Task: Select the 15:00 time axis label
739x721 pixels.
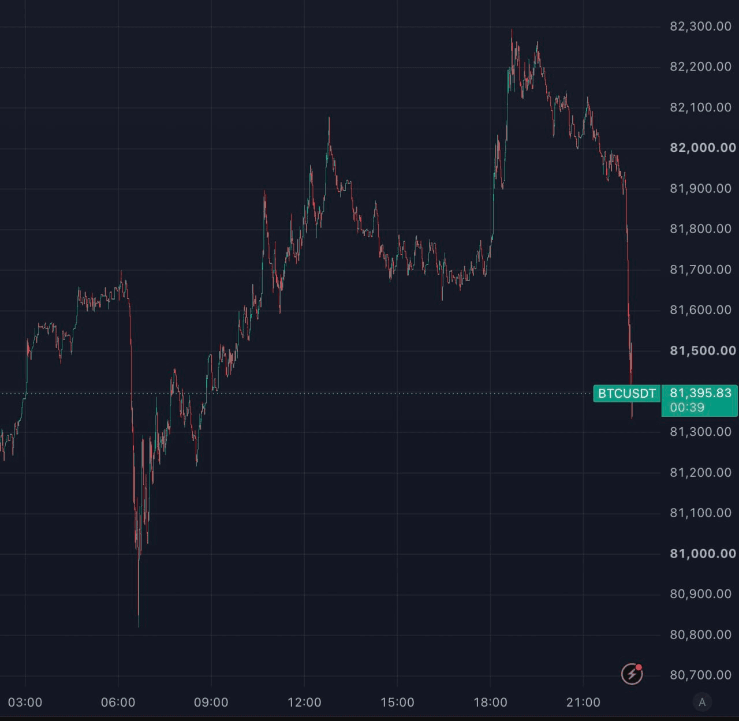Action: tap(397, 703)
